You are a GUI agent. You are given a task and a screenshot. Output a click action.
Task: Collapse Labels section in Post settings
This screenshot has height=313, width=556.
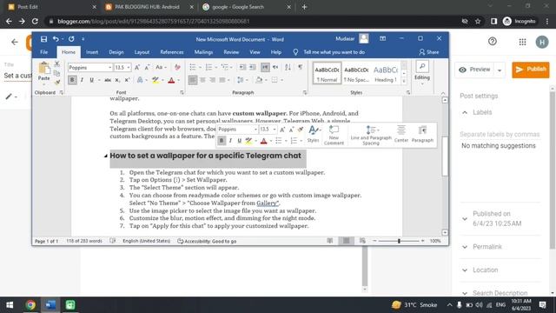point(465,112)
